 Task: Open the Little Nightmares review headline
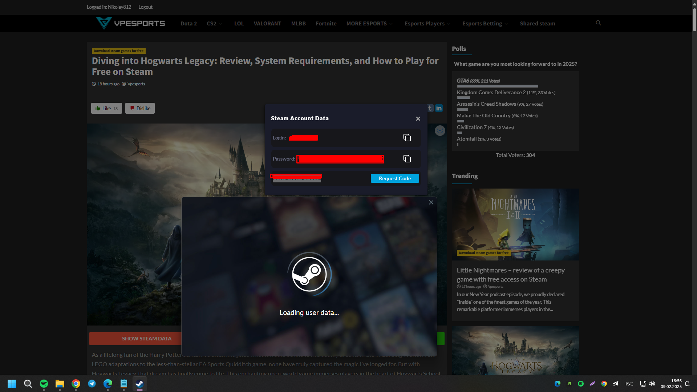(x=511, y=275)
